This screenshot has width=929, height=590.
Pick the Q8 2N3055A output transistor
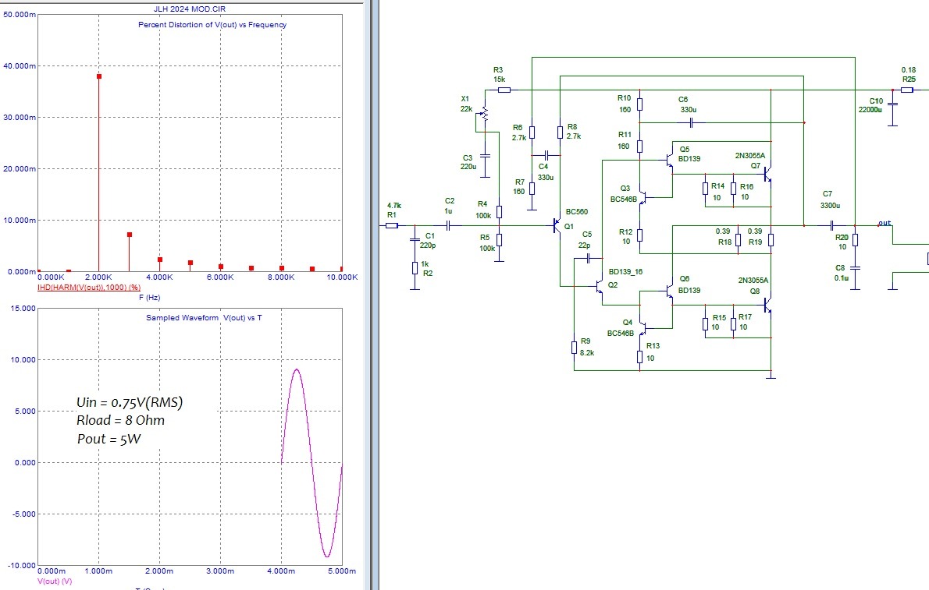point(768,306)
